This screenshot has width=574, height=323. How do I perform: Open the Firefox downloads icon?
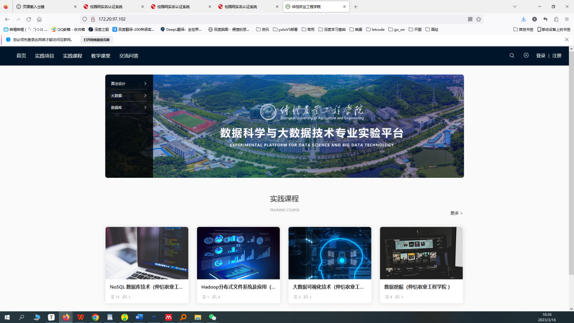tap(523, 20)
